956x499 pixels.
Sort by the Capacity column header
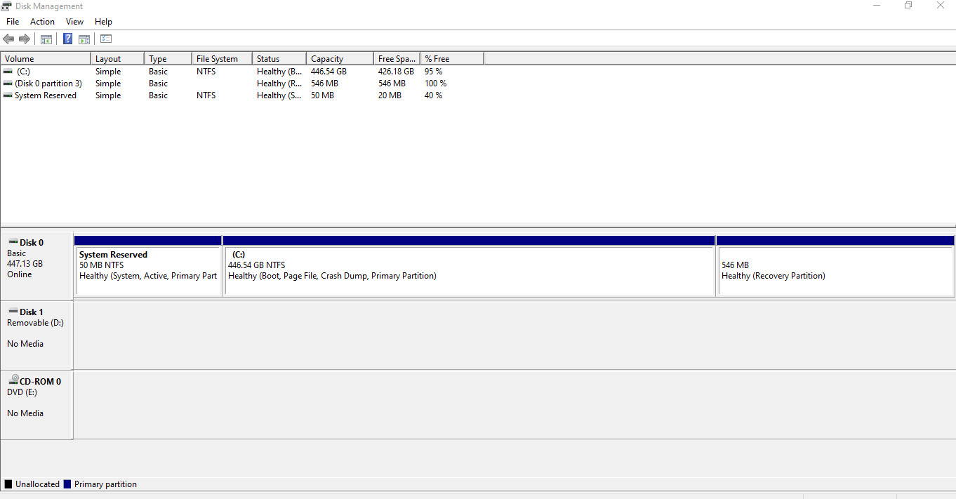(x=340, y=59)
